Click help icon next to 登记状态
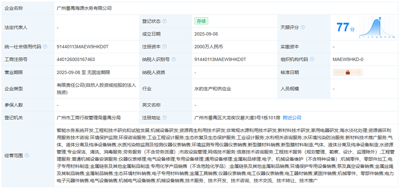The width and height of the screenshot is (401, 190). tap(164, 21)
